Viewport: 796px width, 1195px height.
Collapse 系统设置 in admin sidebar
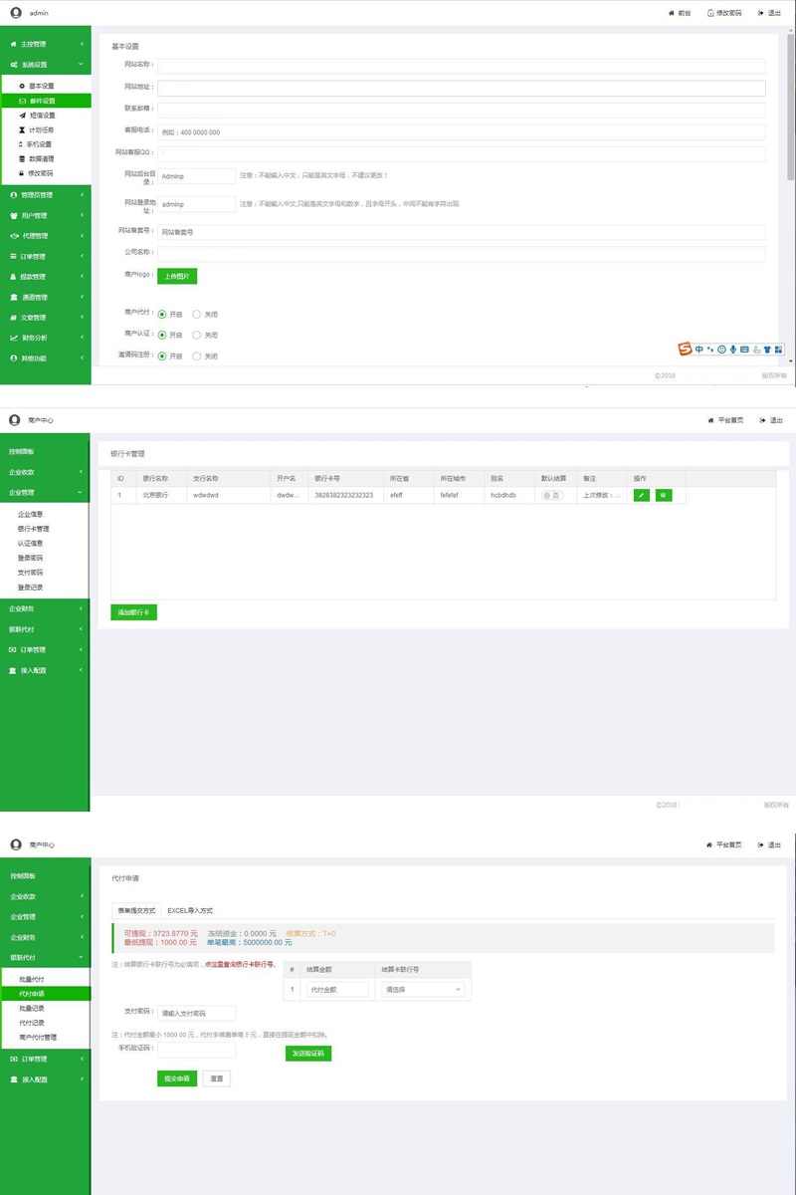coord(46,65)
